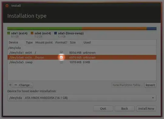The width and height of the screenshot is (164, 119).
Task: Uncheck format checkbox for /dev/sda6
Action: (x=61, y=57)
